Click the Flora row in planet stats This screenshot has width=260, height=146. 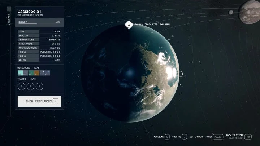tap(39, 56)
